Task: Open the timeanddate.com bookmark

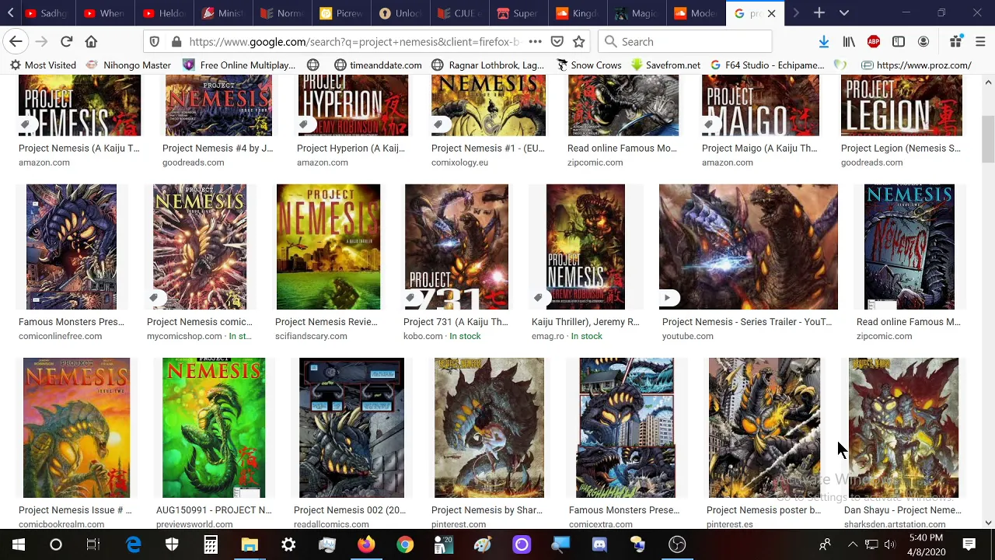Action: click(378, 65)
